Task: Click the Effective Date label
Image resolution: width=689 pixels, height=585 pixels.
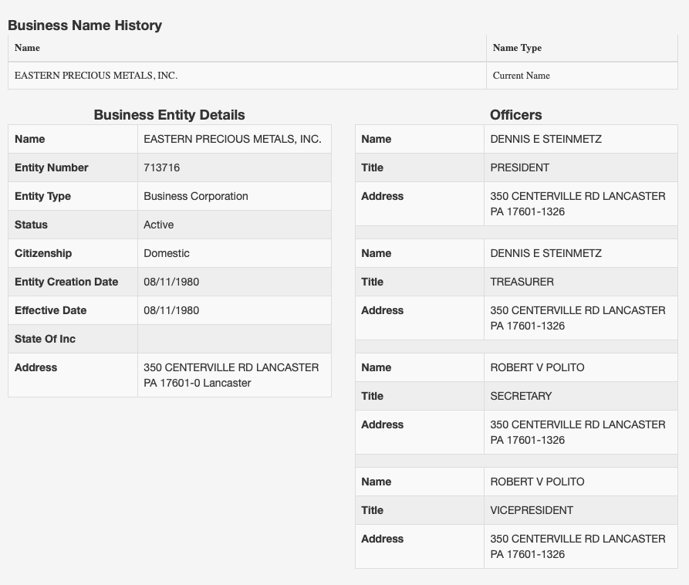Action: click(x=51, y=310)
